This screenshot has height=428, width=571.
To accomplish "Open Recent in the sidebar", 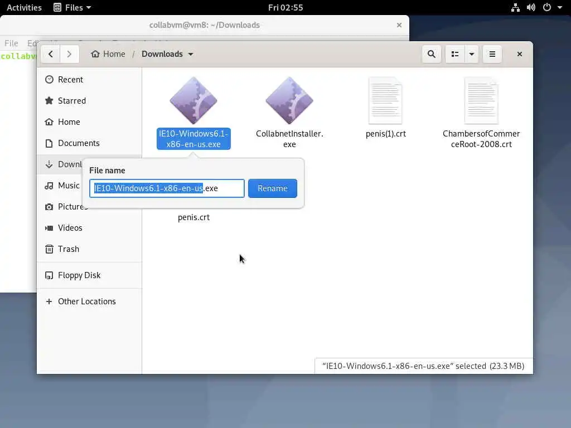I will [89, 79].
